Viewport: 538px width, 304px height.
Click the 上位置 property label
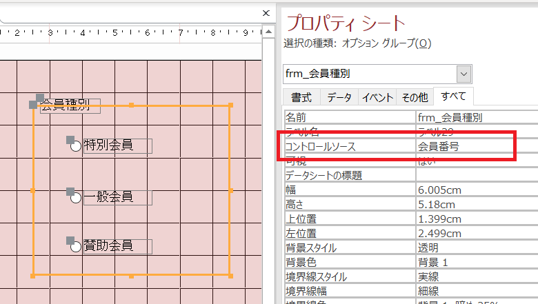(x=301, y=219)
